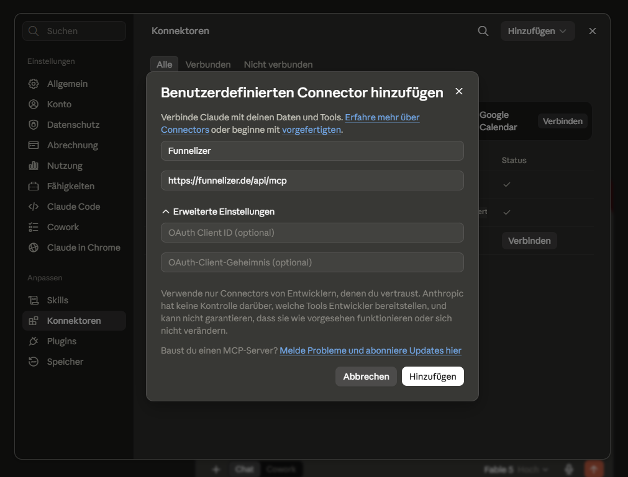The width and height of the screenshot is (628, 477).
Task: Click the Allgemein gear icon in sidebar
Action: [x=34, y=84]
